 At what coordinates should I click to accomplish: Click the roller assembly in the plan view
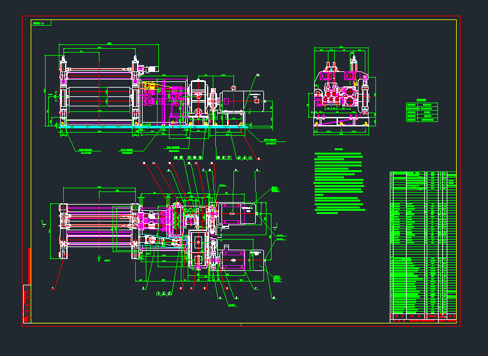point(99,222)
